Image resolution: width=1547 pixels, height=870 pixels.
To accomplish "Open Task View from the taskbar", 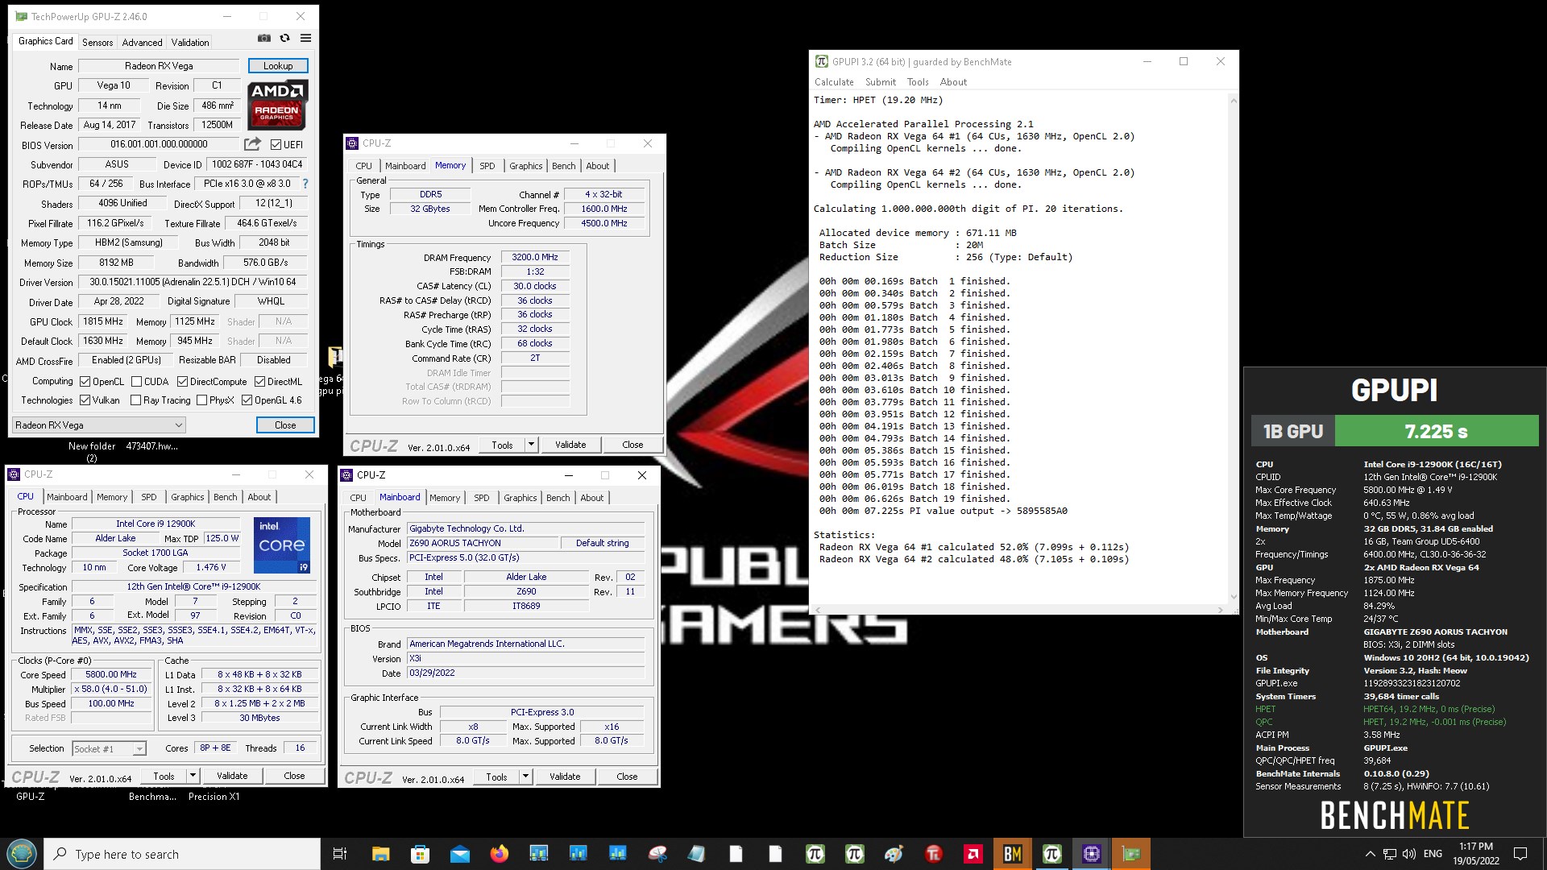I will coord(340,854).
